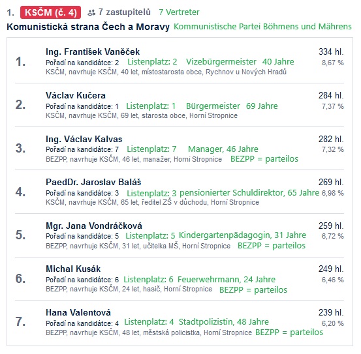Select candidate Mgr. Jana Vondráčková
This screenshot has height=354, width=361.
[x=94, y=226]
